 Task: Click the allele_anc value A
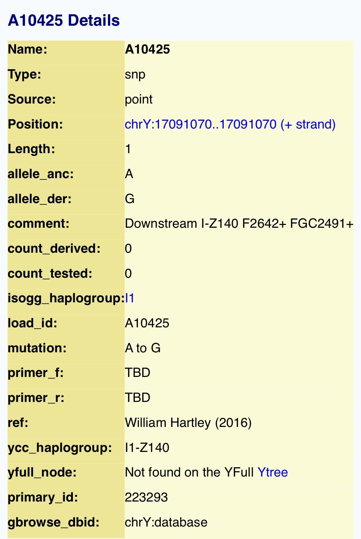pyautogui.click(x=129, y=174)
